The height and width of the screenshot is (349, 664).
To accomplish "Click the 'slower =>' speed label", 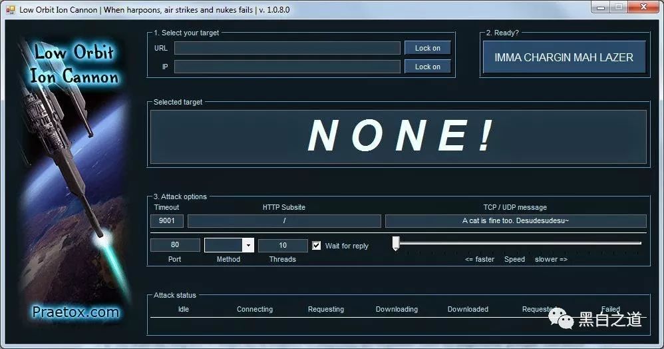I will [x=551, y=259].
